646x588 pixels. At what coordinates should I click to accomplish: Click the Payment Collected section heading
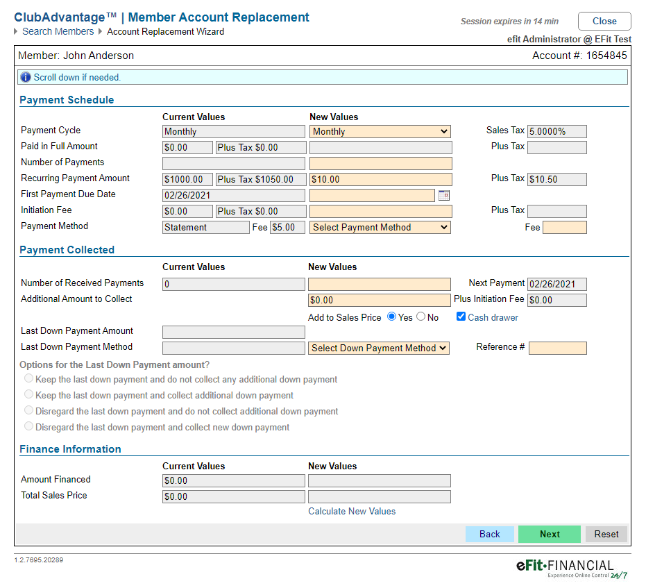click(x=67, y=250)
